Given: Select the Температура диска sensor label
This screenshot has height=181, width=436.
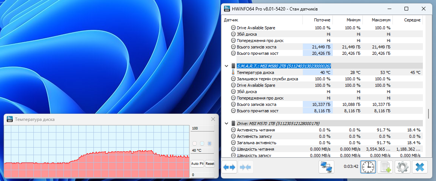Looking at the screenshot, I should click(255, 72).
